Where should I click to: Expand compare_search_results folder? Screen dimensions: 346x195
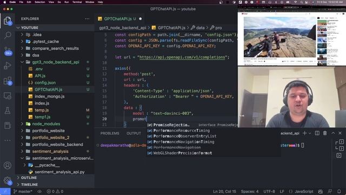tap(22, 48)
